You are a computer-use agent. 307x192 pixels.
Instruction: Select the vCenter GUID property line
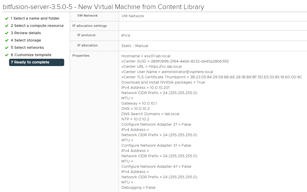[175, 61]
